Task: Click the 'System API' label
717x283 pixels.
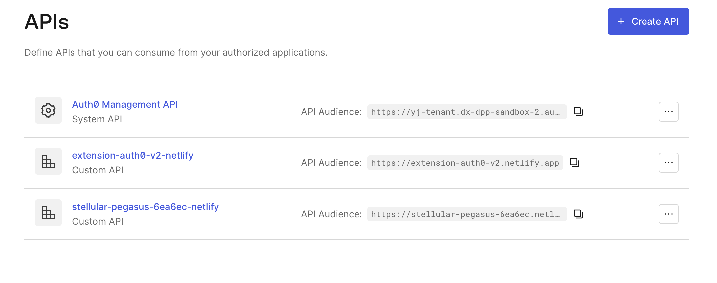Action: pyautogui.click(x=97, y=119)
